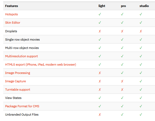This screenshot has width=155, height=121.
Task: Open the Hotspots feature link
Action: click(x=11, y=14)
